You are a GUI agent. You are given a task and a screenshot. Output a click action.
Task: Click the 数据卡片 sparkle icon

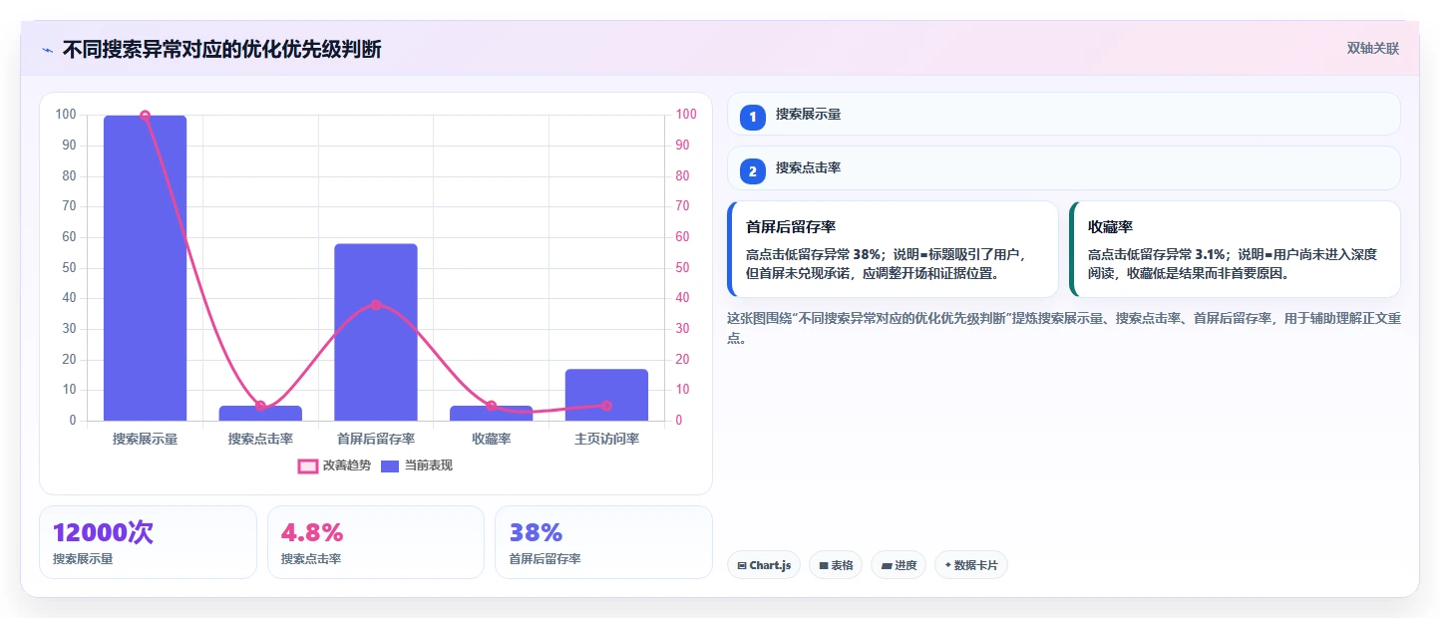pyautogui.click(x=948, y=565)
